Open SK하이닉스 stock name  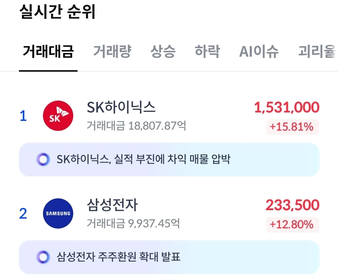click(x=121, y=107)
